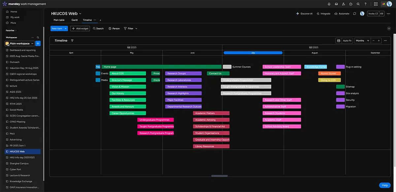Click the Search button in the board toolbar
The image size is (396, 192).
point(98,29)
